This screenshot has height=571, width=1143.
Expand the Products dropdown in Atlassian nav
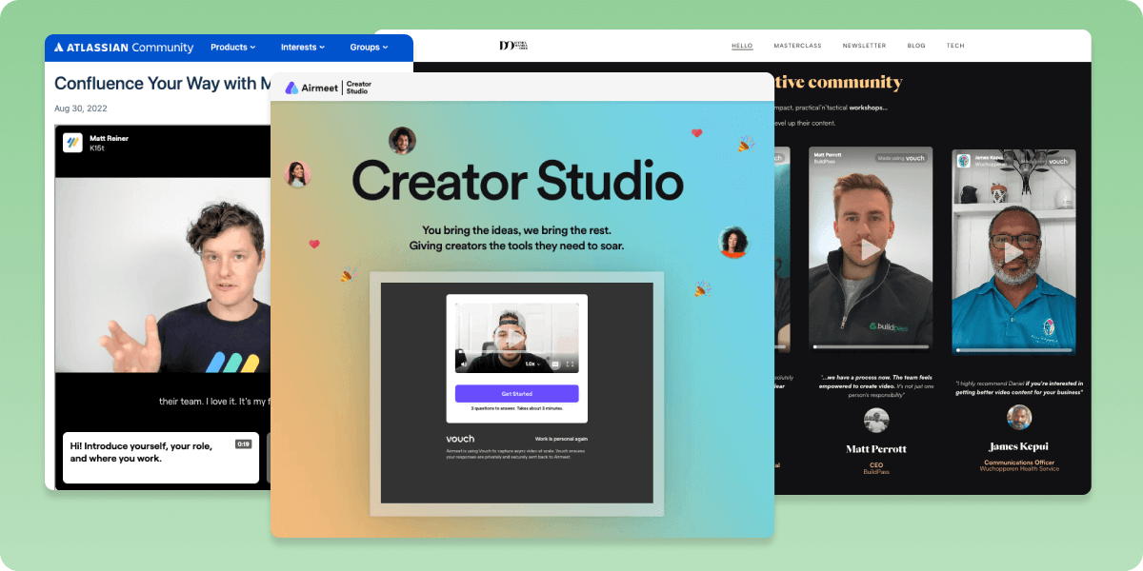[x=232, y=48]
